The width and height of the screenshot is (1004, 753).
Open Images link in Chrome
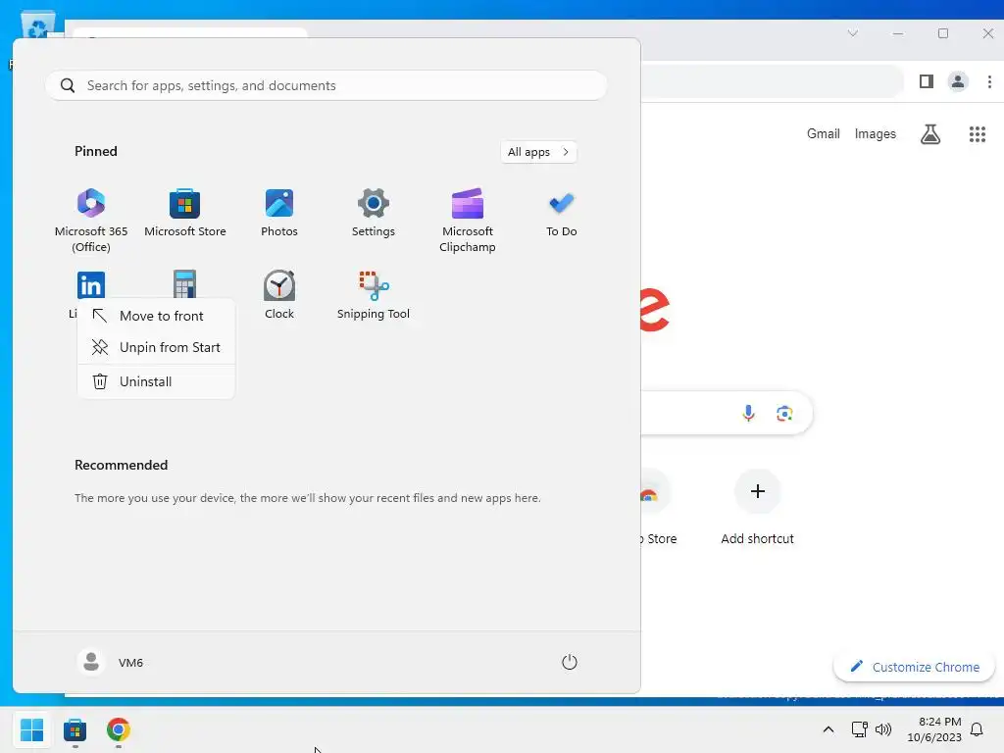[876, 133]
